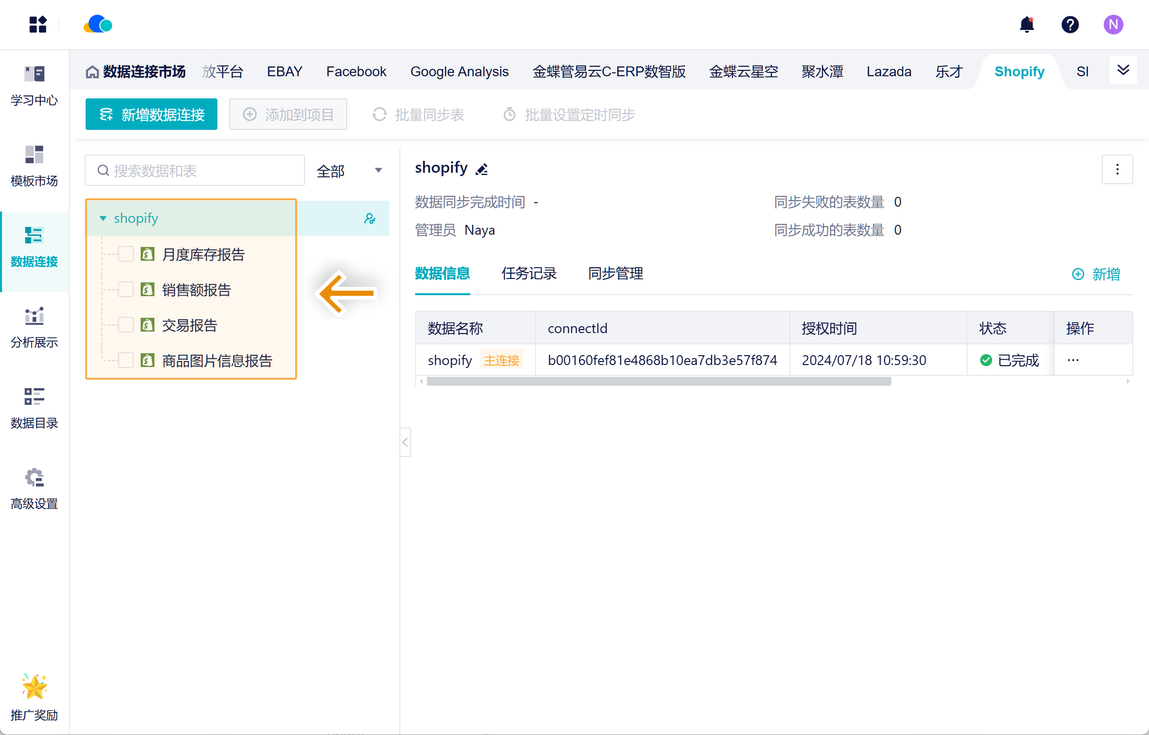Select the Facebook platform tab
This screenshot has height=735, width=1149.
[x=356, y=72]
